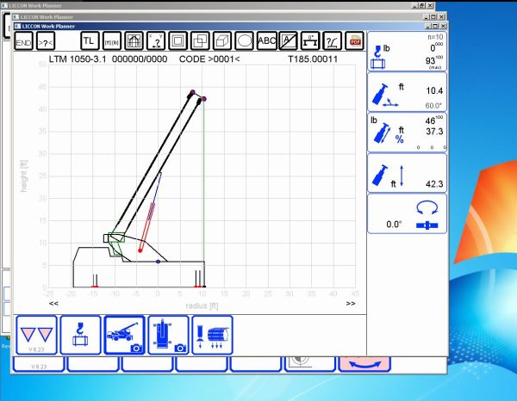Choose the ABC text label tool
This screenshot has width=517, height=401.
tap(266, 41)
